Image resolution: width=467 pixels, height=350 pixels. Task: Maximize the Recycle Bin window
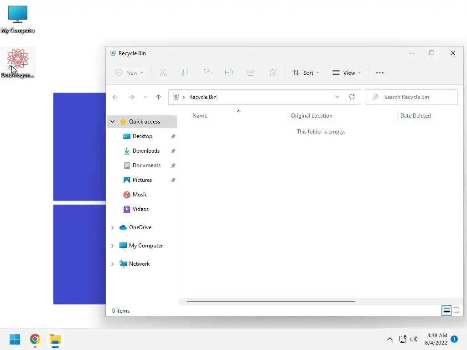click(432, 53)
